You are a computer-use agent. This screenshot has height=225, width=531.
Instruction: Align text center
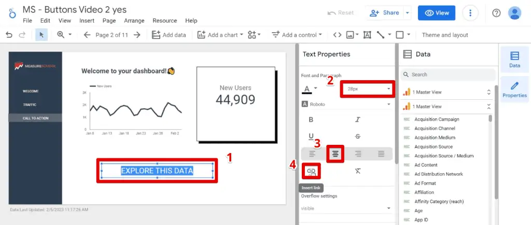(x=336, y=154)
